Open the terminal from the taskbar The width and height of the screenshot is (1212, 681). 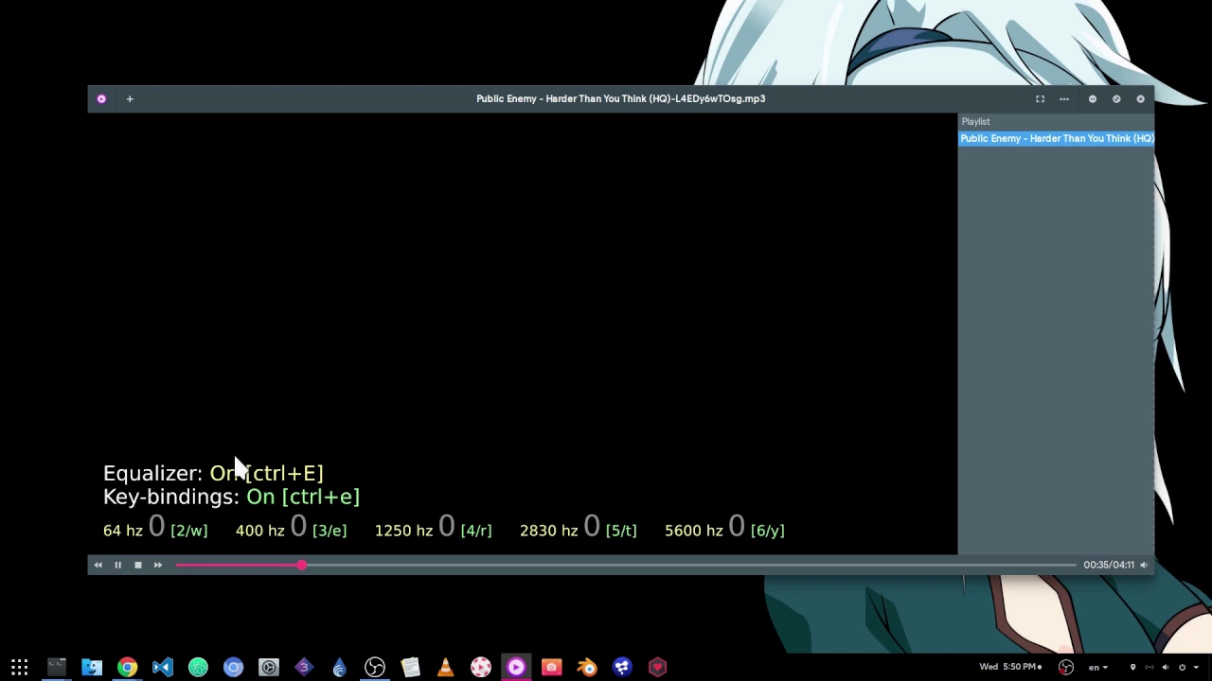(x=56, y=667)
